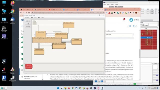Open Firefox desktop shortcut
This screenshot has height=90, width=160.
[x=12, y=3]
